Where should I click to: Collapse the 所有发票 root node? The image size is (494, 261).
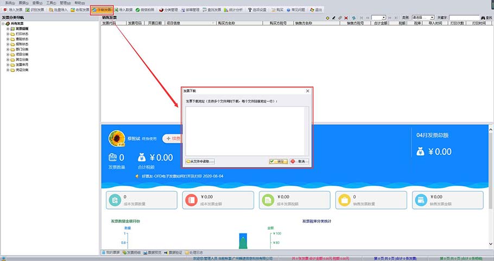pyautogui.click(x=3, y=24)
